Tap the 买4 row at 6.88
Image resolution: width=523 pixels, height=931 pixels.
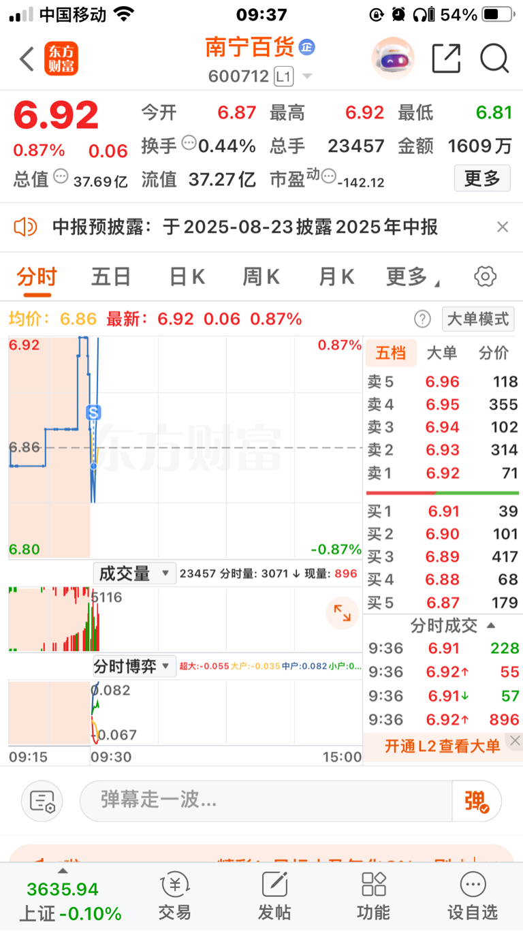(x=443, y=580)
